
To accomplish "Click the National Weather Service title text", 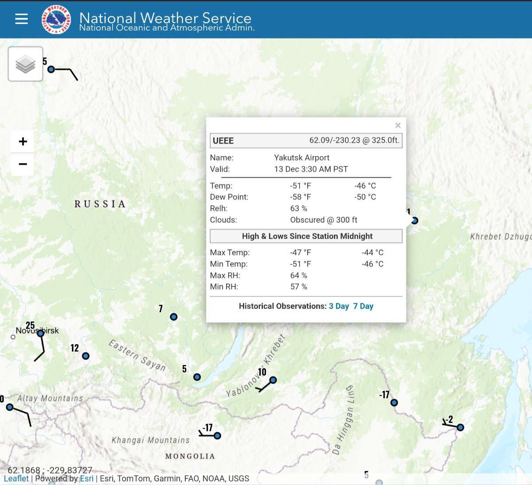I will click(165, 18).
